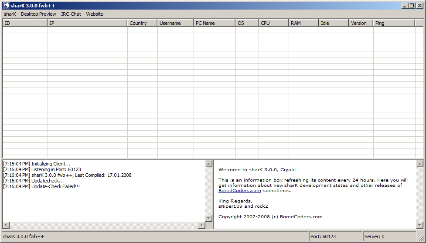Open the Desktop Preview menu
The image size is (426, 243).
click(38, 14)
